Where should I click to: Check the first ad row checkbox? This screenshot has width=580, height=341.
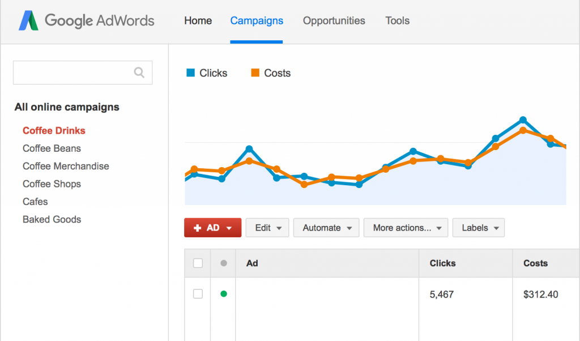pyautogui.click(x=198, y=293)
